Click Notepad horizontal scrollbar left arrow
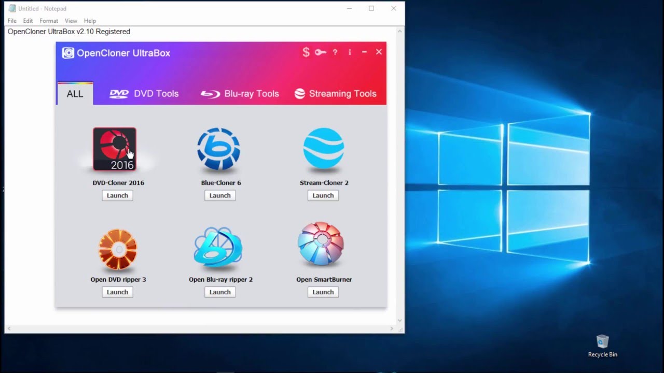The image size is (664, 373). coord(9,328)
